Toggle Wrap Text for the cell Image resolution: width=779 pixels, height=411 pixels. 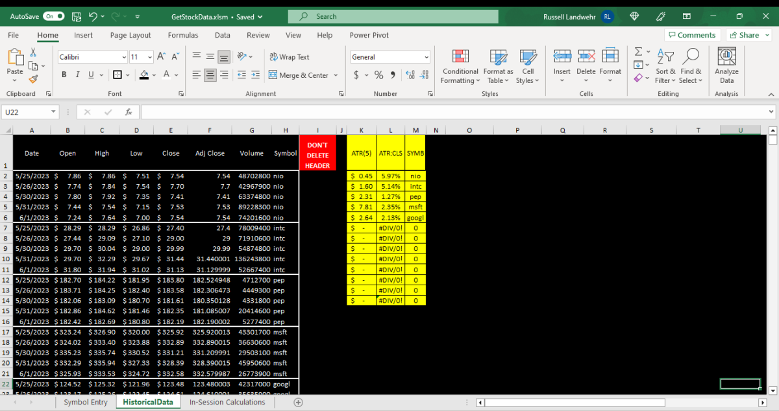pos(290,57)
